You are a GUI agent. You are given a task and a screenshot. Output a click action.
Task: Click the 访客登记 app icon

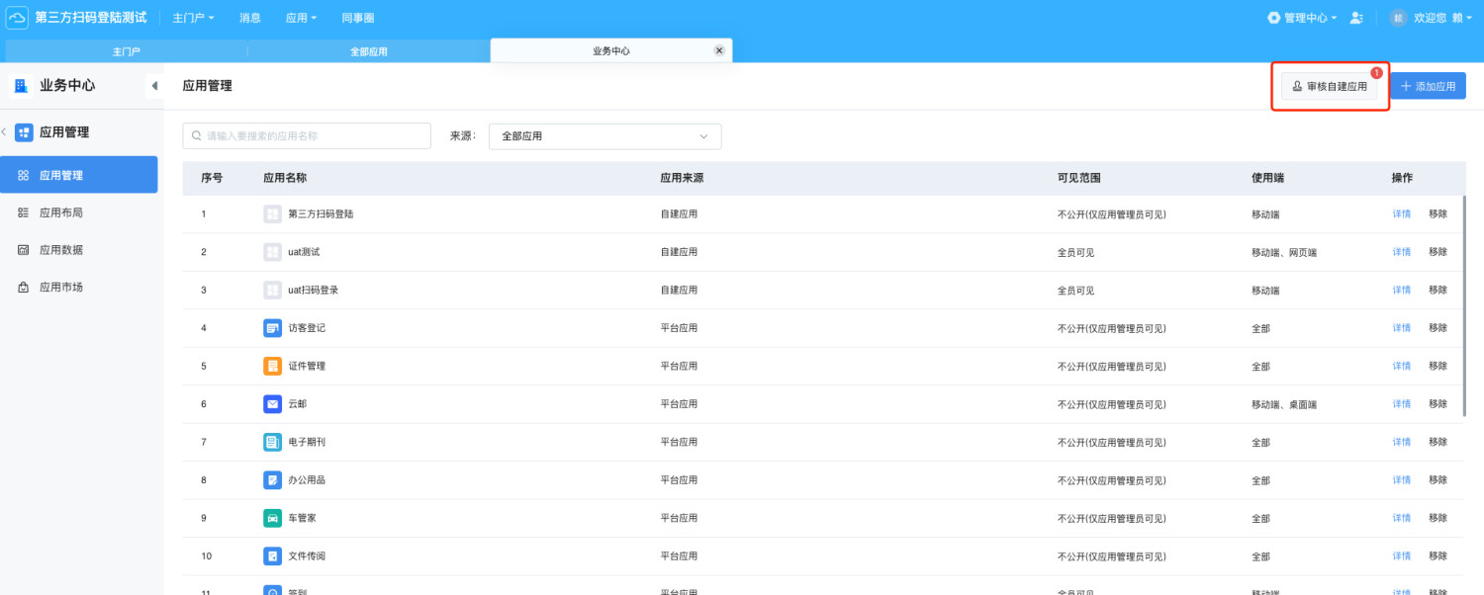(x=272, y=328)
